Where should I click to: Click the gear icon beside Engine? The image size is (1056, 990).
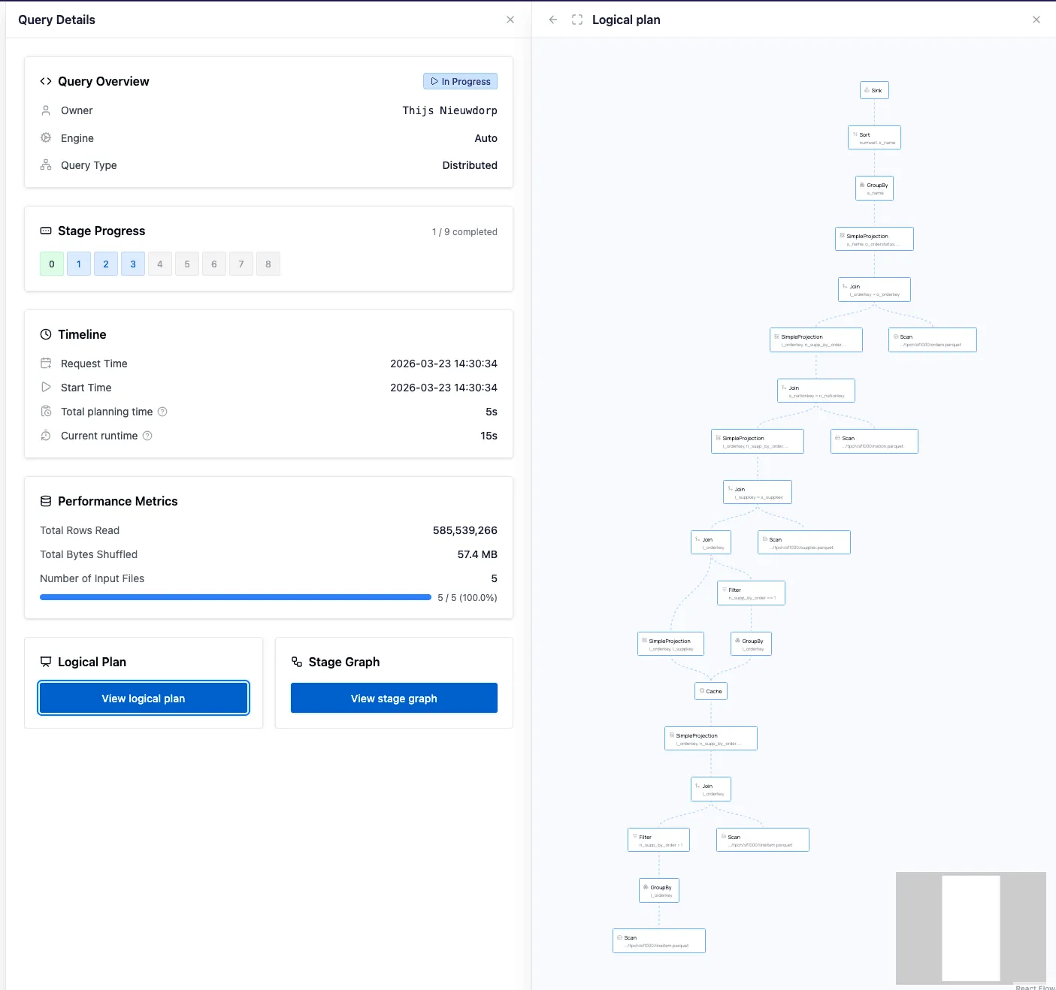pos(46,138)
